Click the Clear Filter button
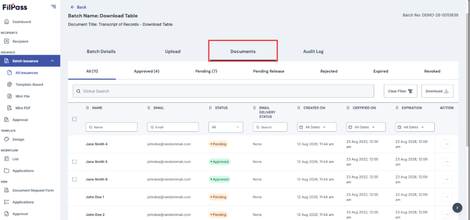This screenshot has height=220, width=470. point(401,91)
